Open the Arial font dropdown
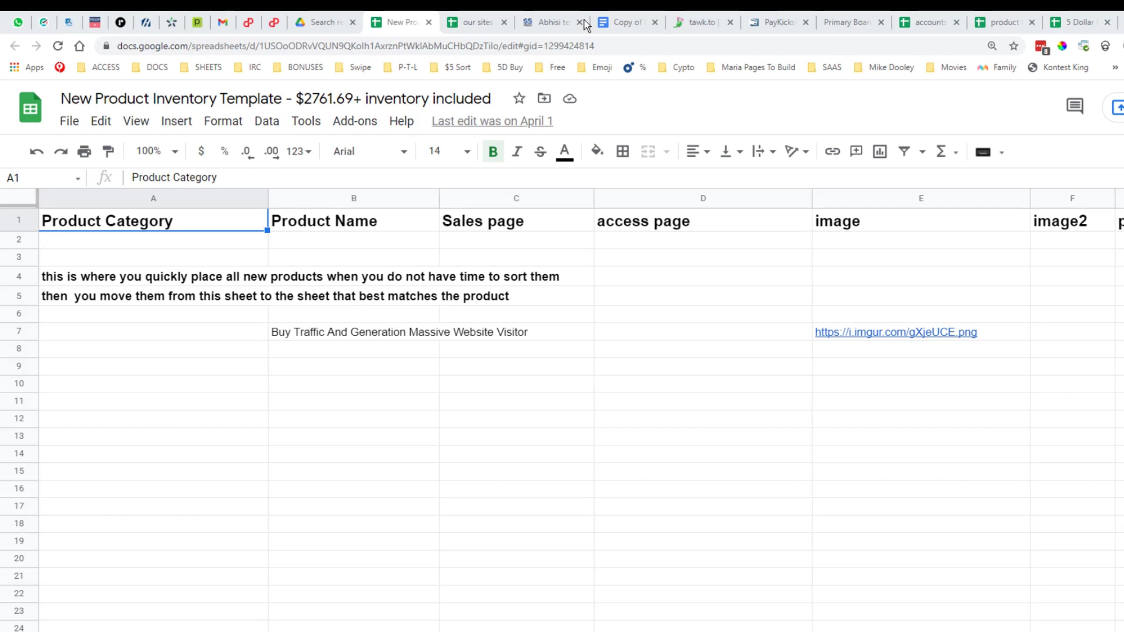Screen dimensions: 1124x632 [x=370, y=151]
